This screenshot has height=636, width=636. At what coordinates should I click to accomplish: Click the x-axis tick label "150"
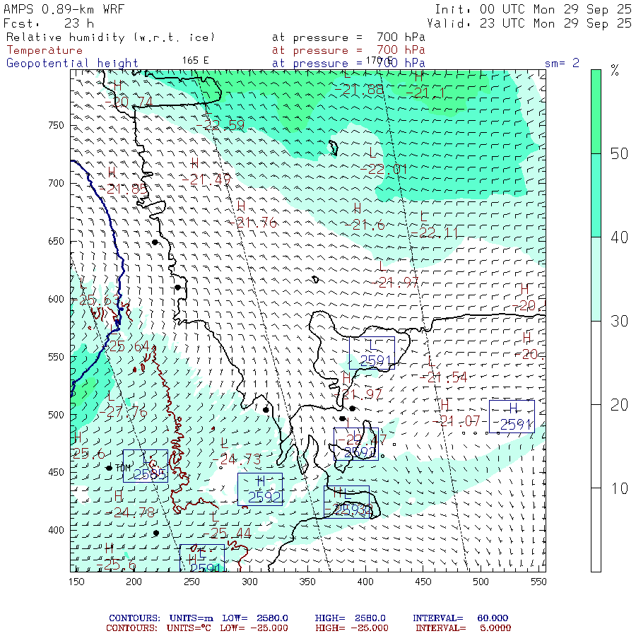click(76, 582)
